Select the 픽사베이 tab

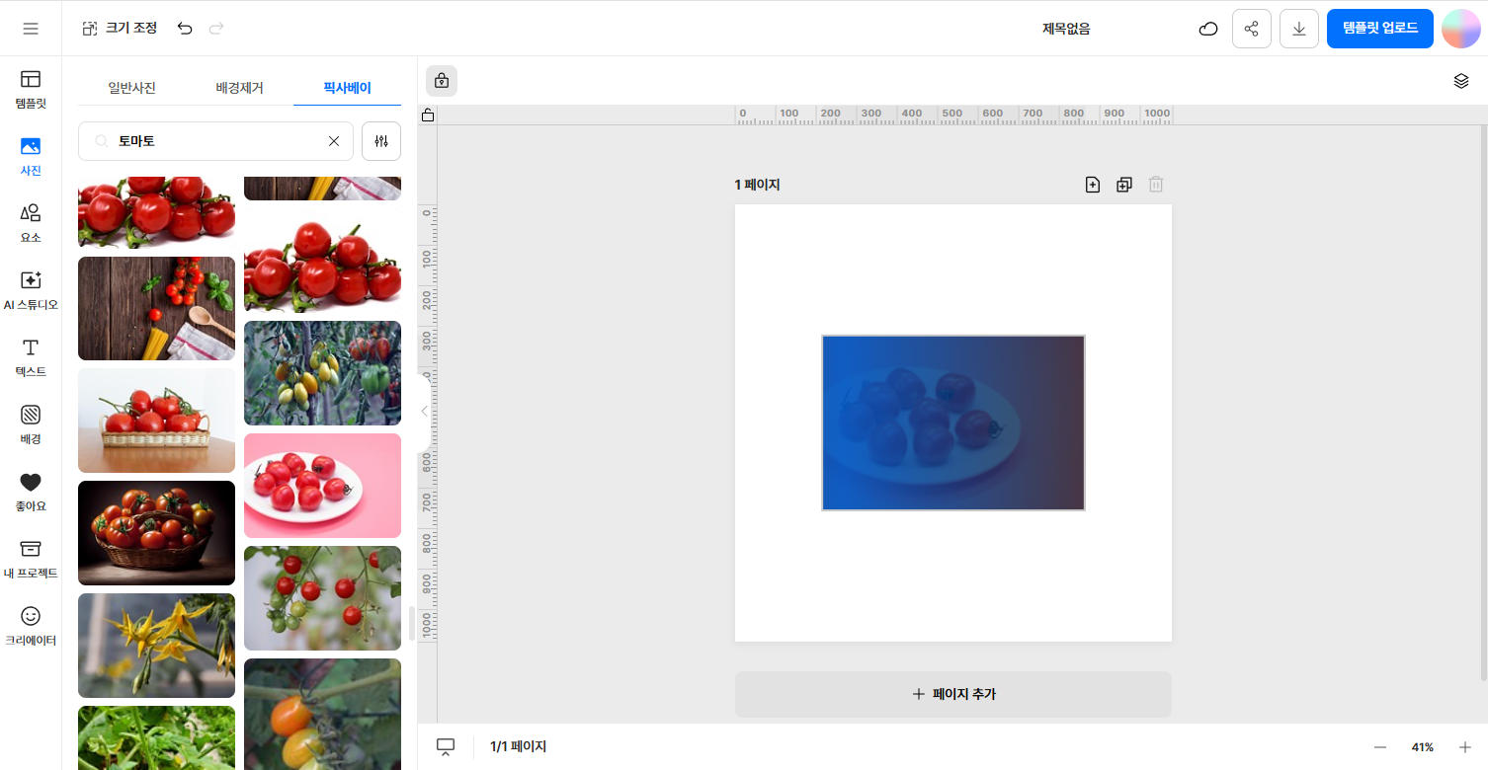pos(347,88)
